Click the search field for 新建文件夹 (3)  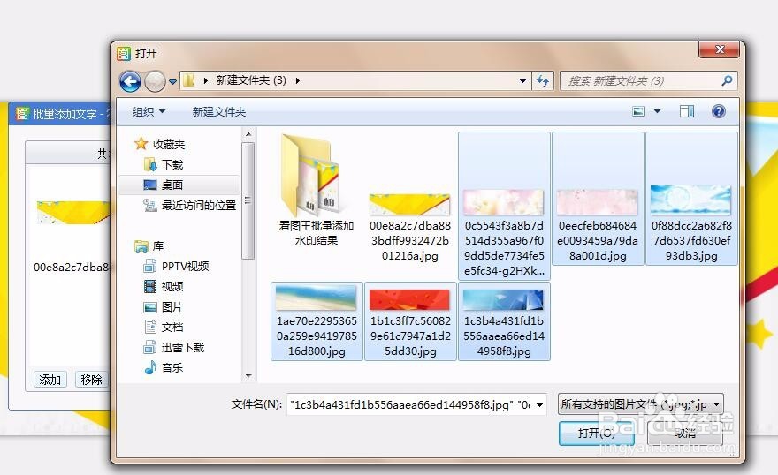[x=640, y=80]
